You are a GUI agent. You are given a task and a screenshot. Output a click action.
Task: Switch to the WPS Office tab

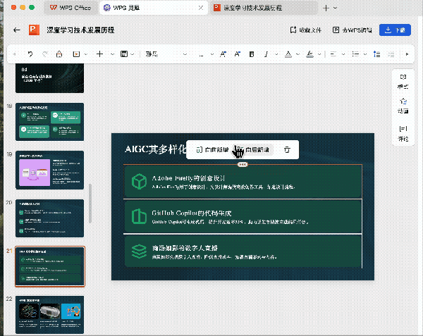[70, 8]
